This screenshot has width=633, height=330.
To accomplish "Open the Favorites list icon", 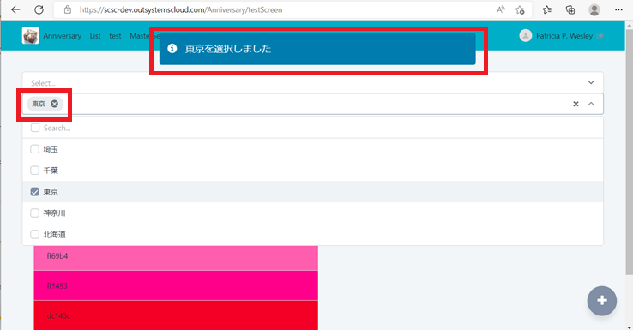I will (x=547, y=9).
